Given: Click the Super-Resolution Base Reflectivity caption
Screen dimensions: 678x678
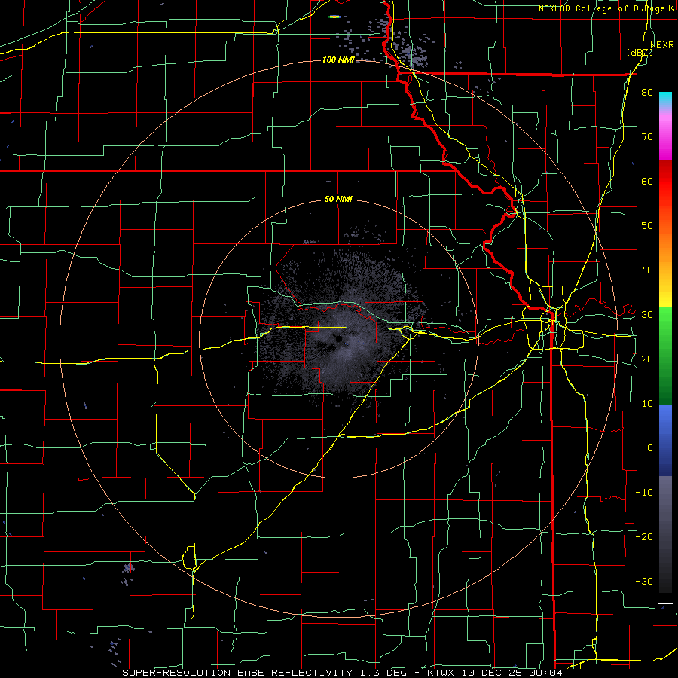Looking at the screenshot, I should (237, 673).
